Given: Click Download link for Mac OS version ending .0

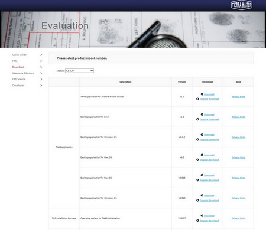Looking at the screenshot, I should coord(209,155).
